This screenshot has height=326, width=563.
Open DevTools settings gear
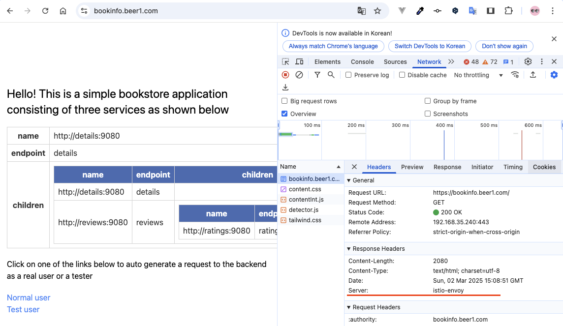(x=528, y=61)
